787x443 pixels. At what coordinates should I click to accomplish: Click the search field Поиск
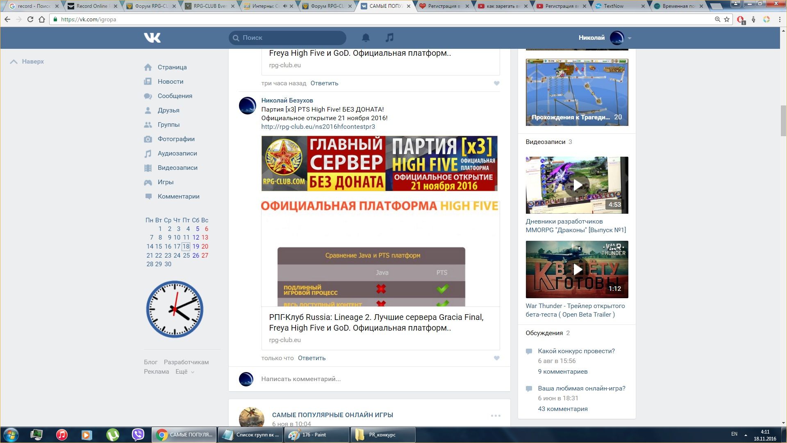[287, 38]
